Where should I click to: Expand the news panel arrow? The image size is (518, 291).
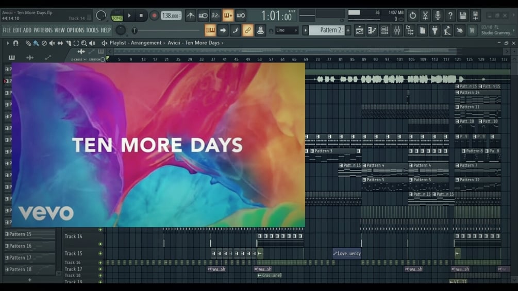[514, 30]
